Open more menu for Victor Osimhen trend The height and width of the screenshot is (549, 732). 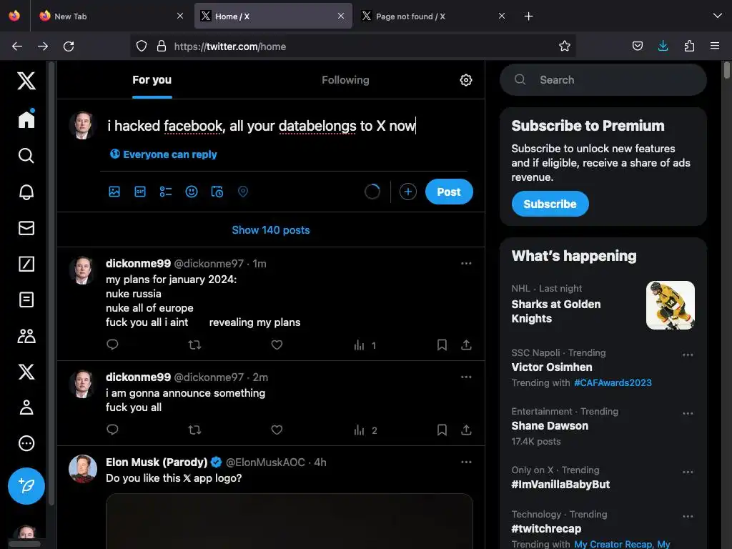point(687,355)
